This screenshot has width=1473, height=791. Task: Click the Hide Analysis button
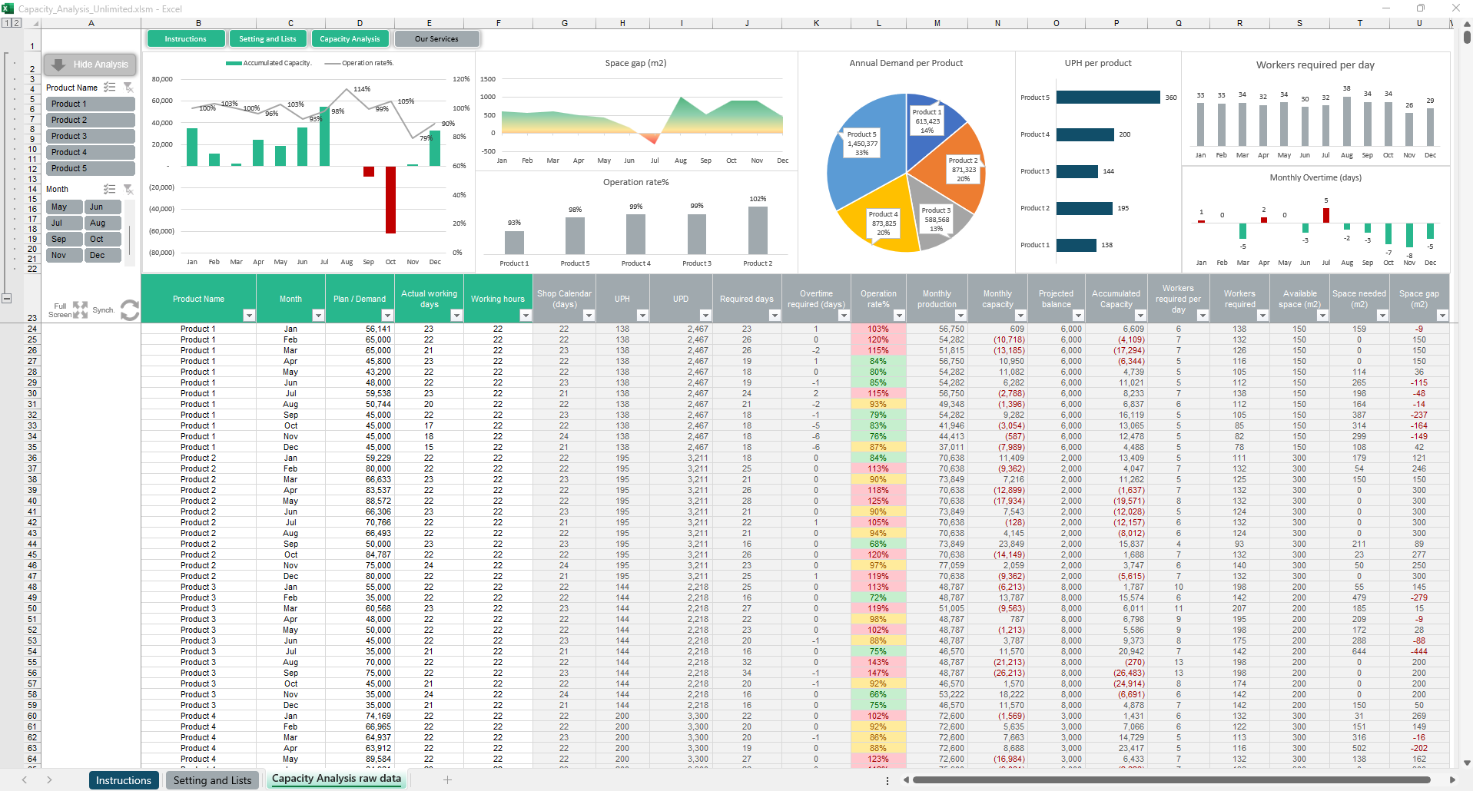point(91,65)
